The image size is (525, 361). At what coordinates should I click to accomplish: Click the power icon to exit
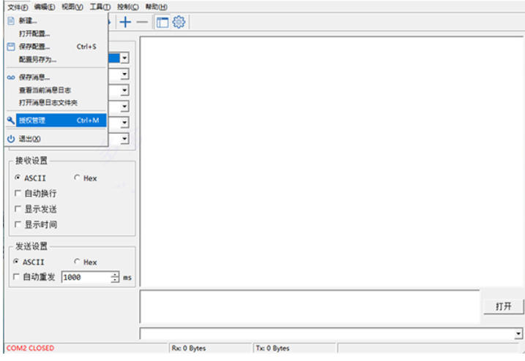coord(10,139)
